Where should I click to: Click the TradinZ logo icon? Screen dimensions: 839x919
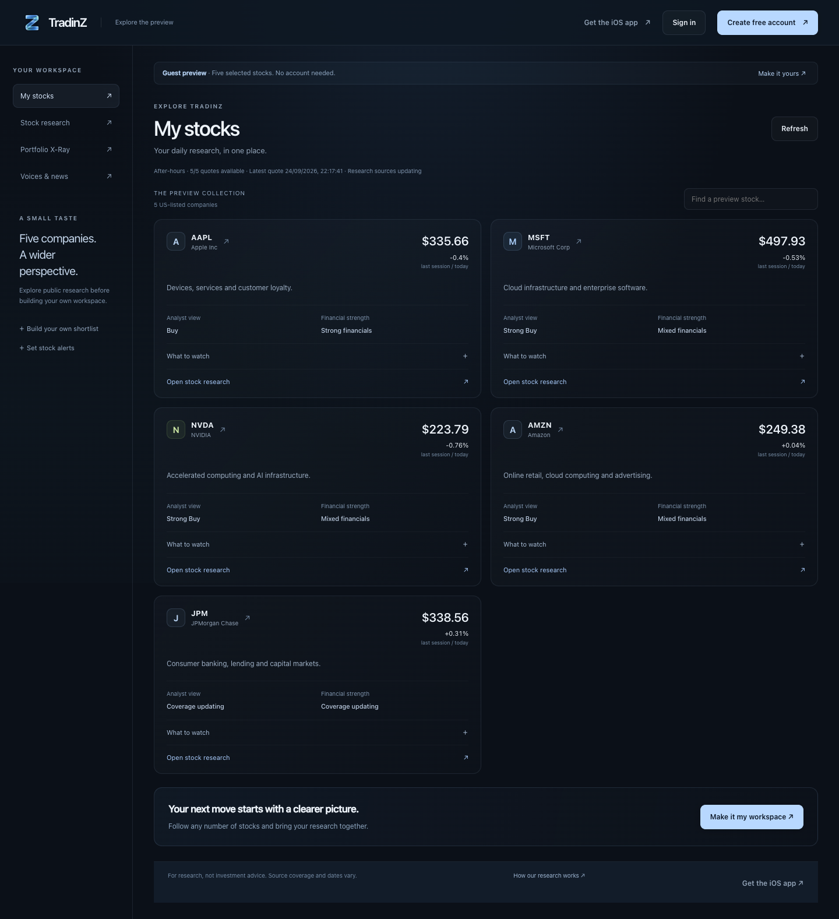pos(32,23)
